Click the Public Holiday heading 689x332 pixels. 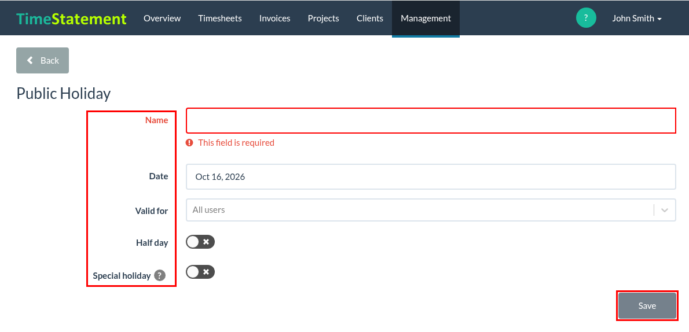[x=63, y=94]
